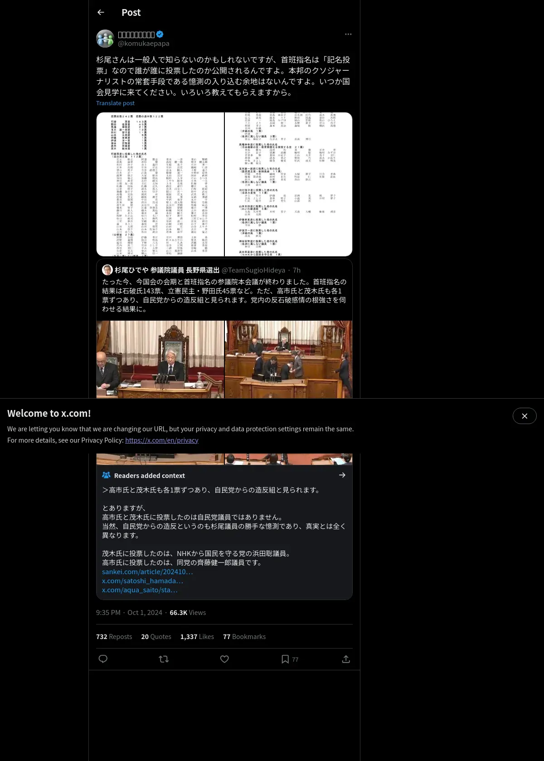The image size is (544, 761).
Task: Click the Readers added context people icon
Action: click(107, 475)
